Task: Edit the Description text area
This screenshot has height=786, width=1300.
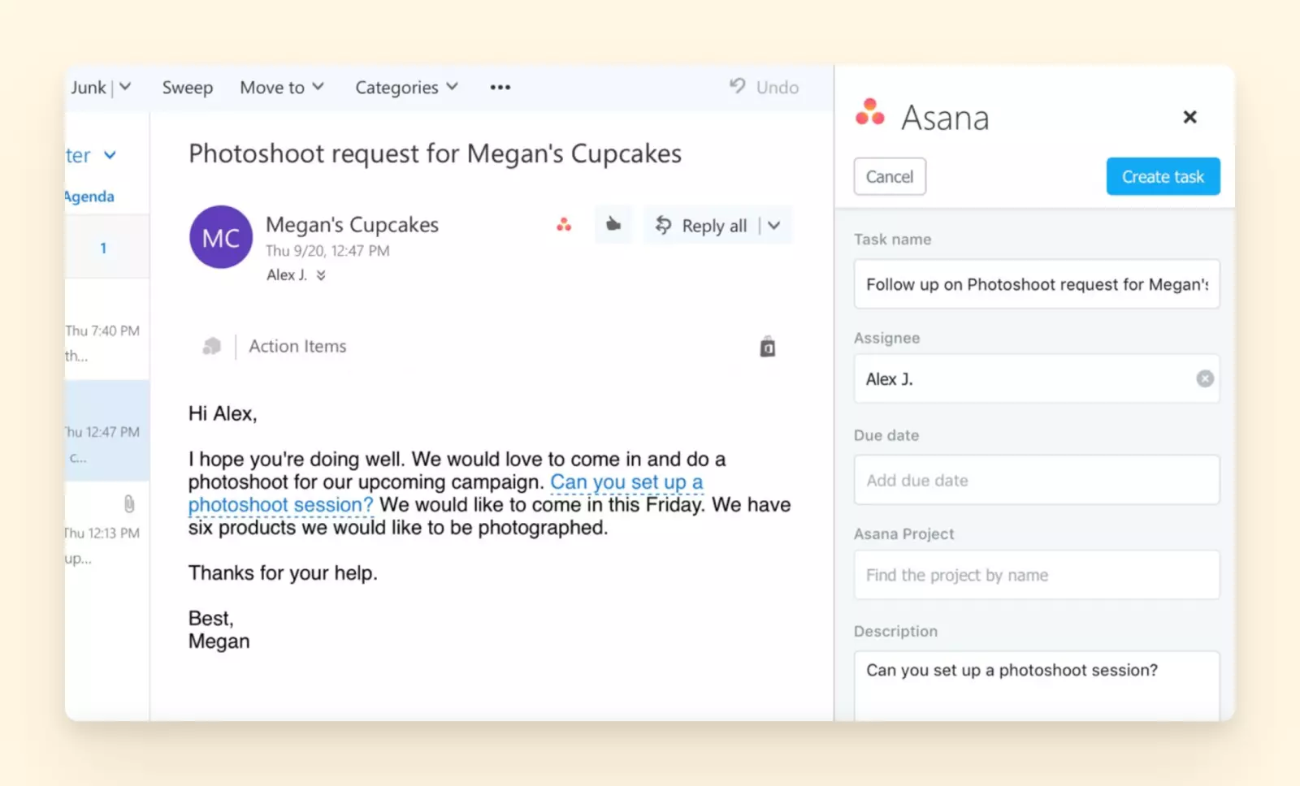Action: (x=1037, y=685)
